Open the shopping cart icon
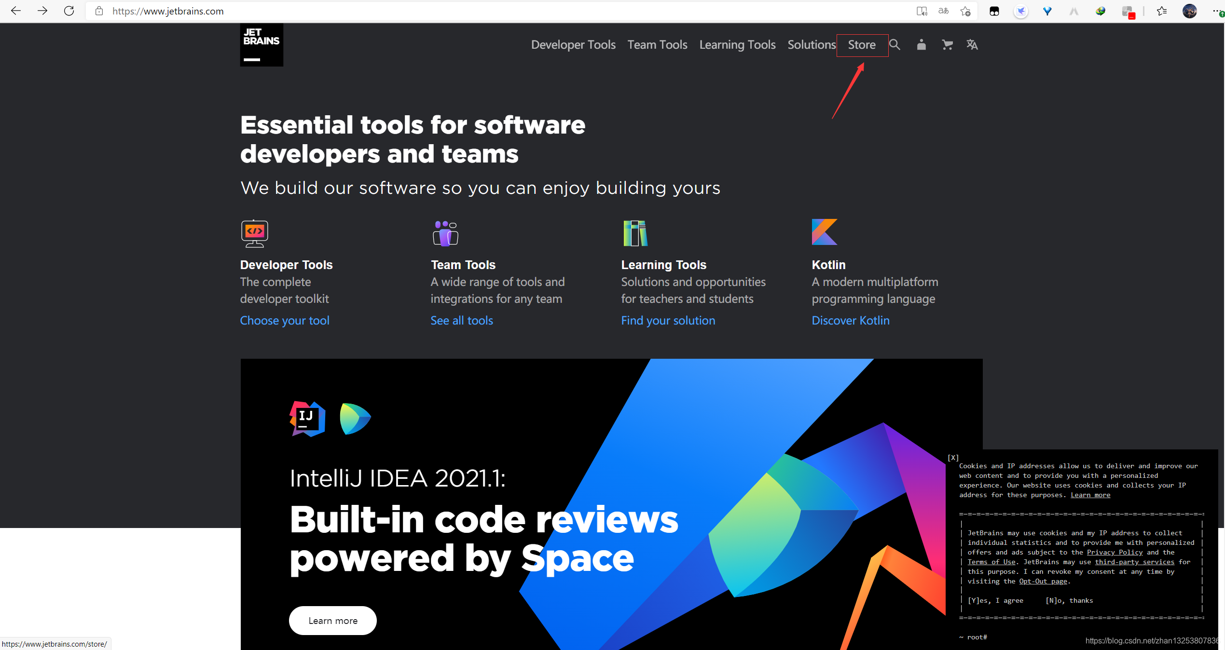 947,45
